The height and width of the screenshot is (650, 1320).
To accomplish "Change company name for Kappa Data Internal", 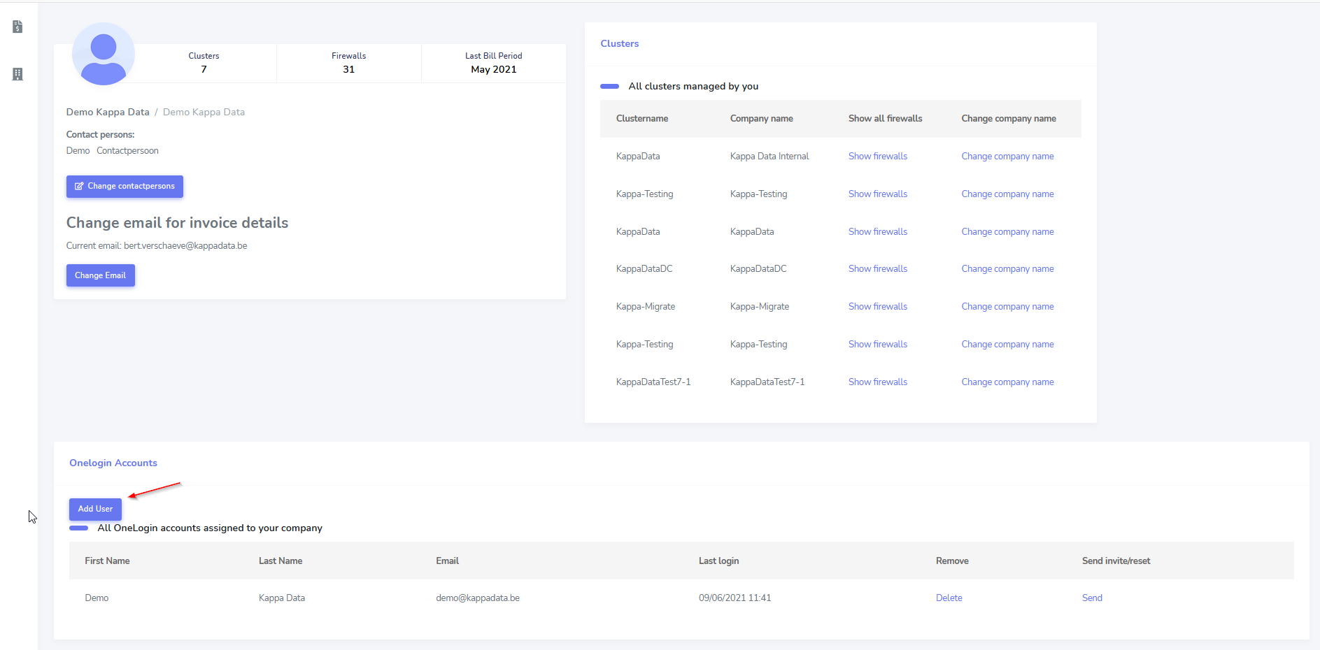I will (1007, 157).
